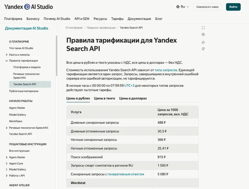Switch to the Цены в долларах tab
The image size is (249, 189).
click(x=133, y=98)
